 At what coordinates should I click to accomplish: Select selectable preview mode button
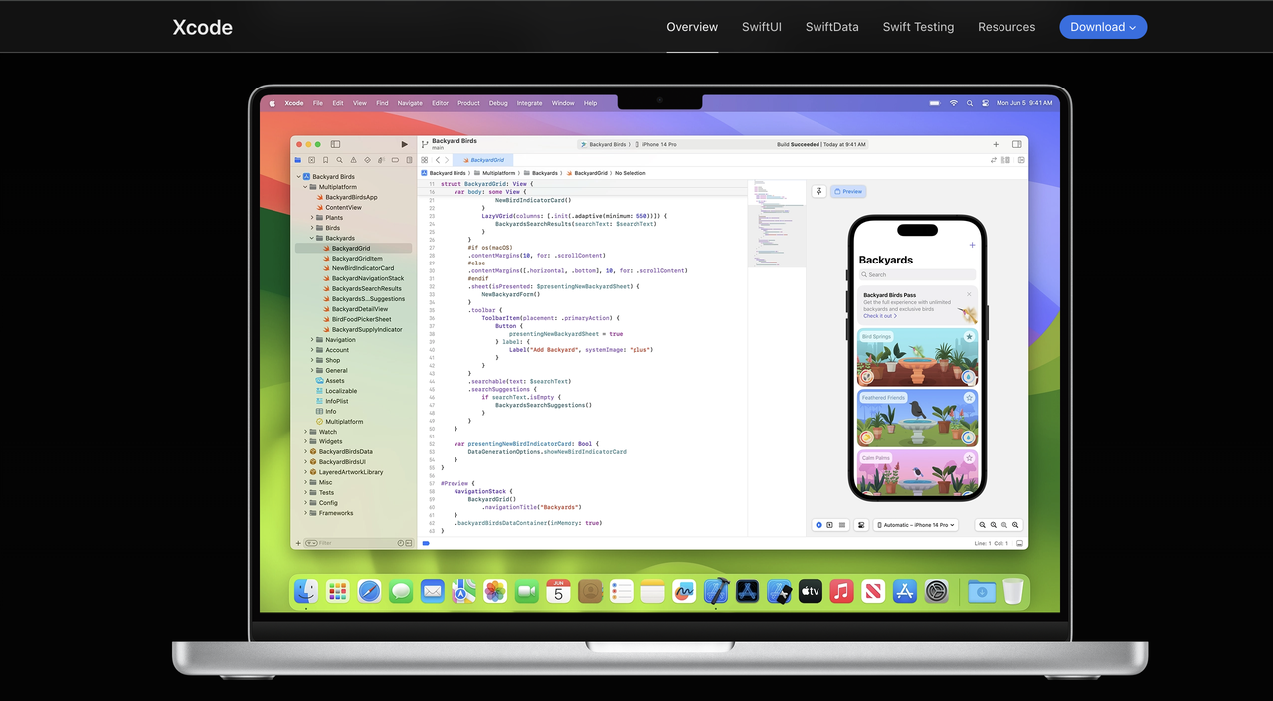pos(830,525)
